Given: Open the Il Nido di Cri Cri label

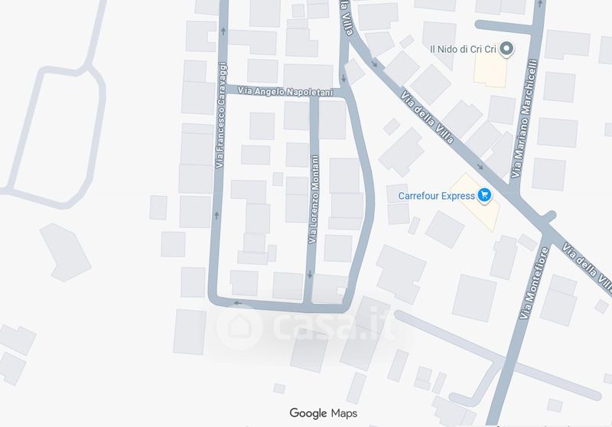Looking at the screenshot, I should (x=463, y=49).
